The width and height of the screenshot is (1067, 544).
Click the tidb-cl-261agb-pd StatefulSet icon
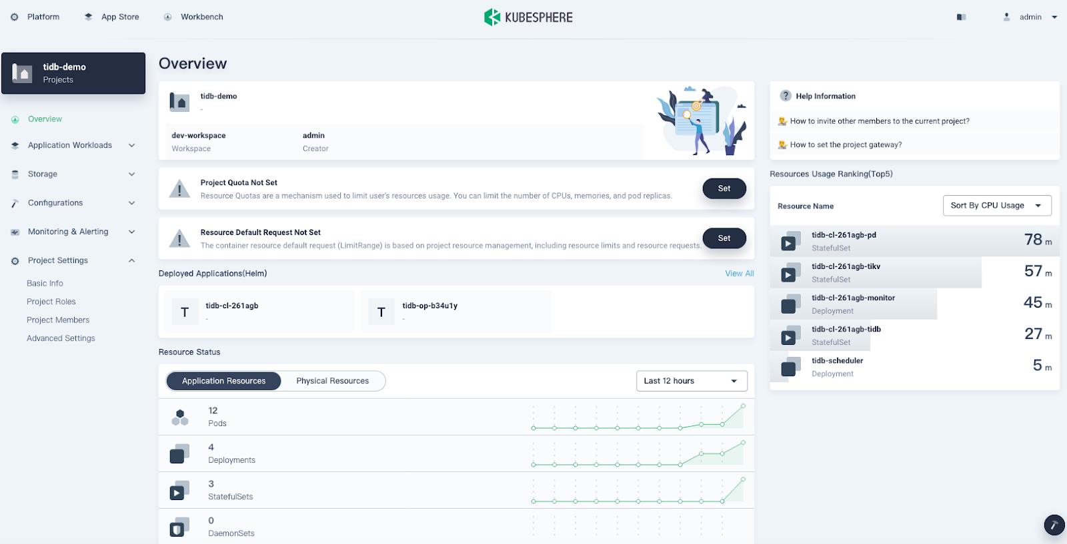pos(790,242)
